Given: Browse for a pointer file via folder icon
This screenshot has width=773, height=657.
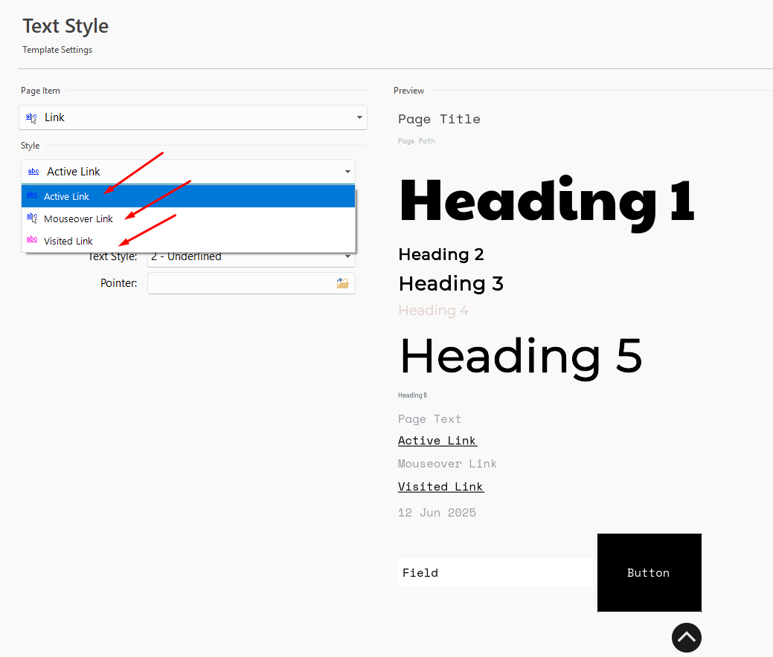Looking at the screenshot, I should [x=343, y=283].
